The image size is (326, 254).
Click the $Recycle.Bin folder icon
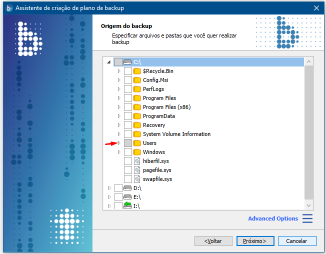[x=137, y=71]
